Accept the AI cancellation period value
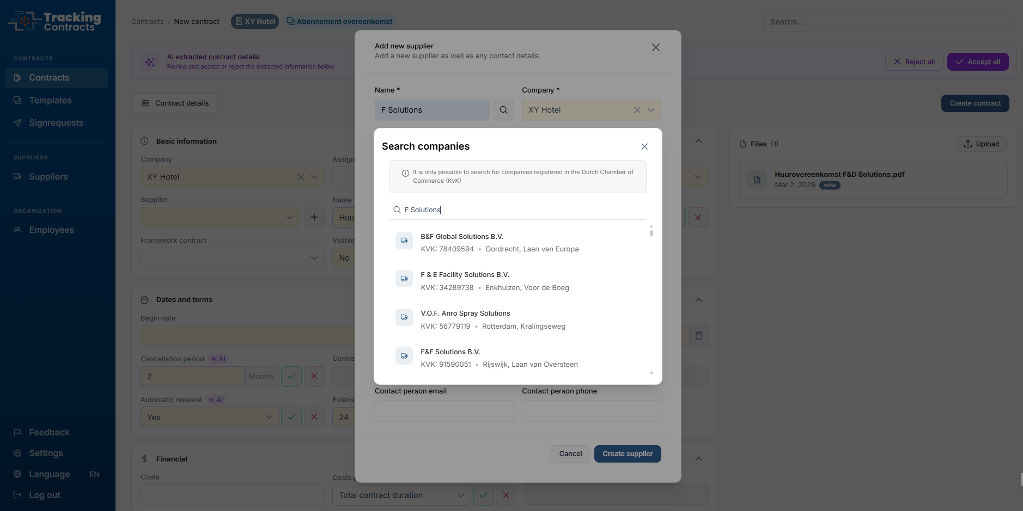 click(291, 376)
